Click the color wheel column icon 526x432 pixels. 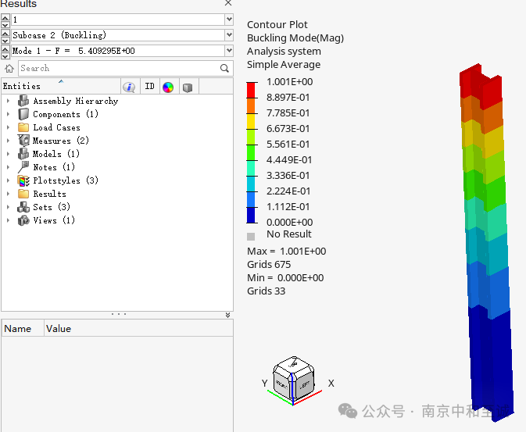[168, 87]
